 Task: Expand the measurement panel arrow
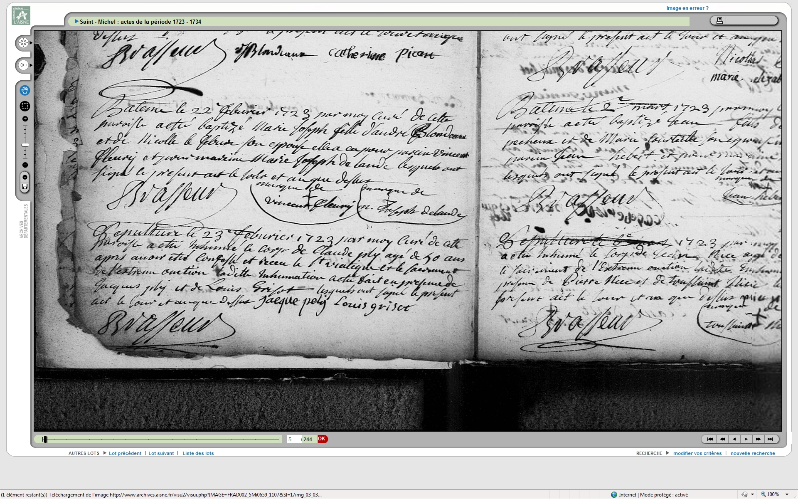point(31,65)
